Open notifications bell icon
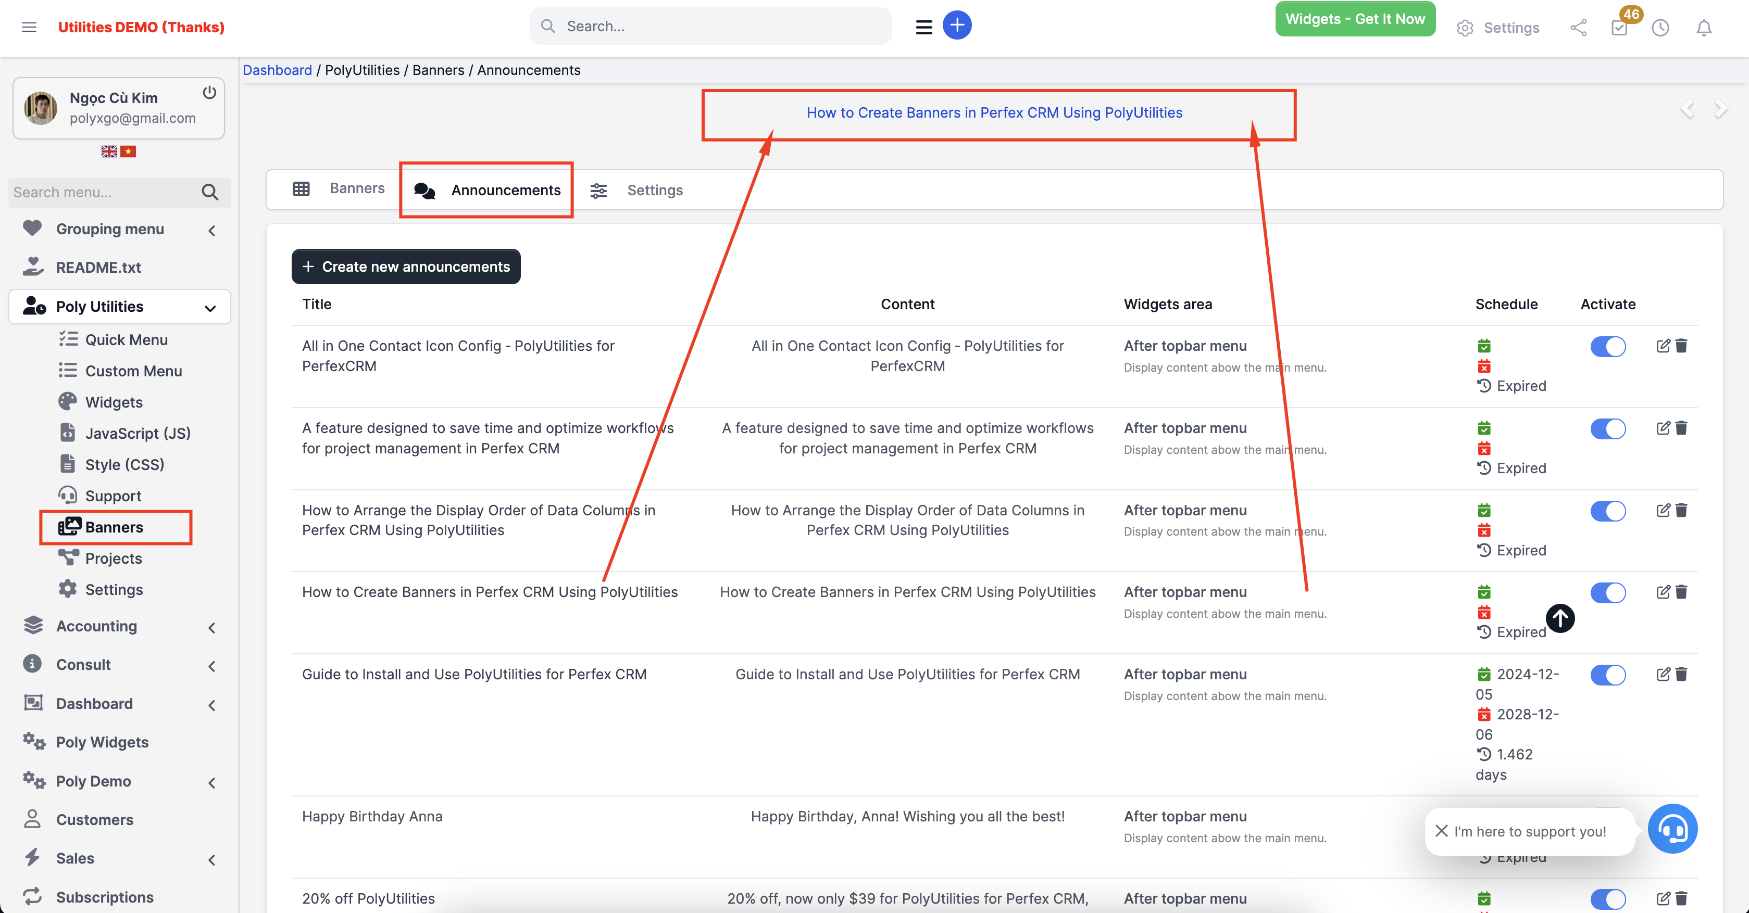This screenshot has height=913, width=1749. click(1704, 28)
